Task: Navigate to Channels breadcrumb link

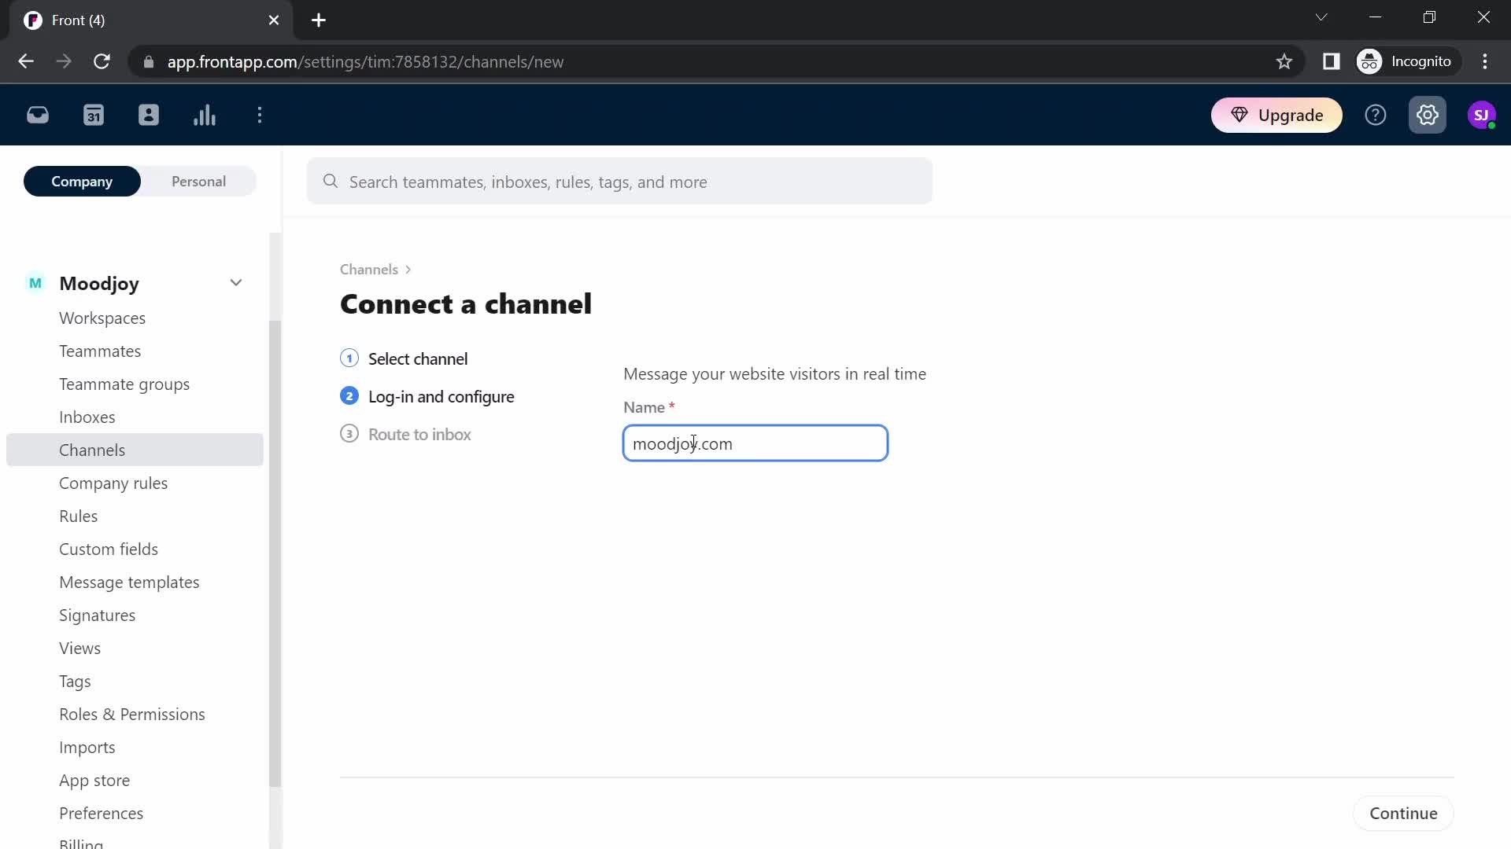Action: pos(371,270)
